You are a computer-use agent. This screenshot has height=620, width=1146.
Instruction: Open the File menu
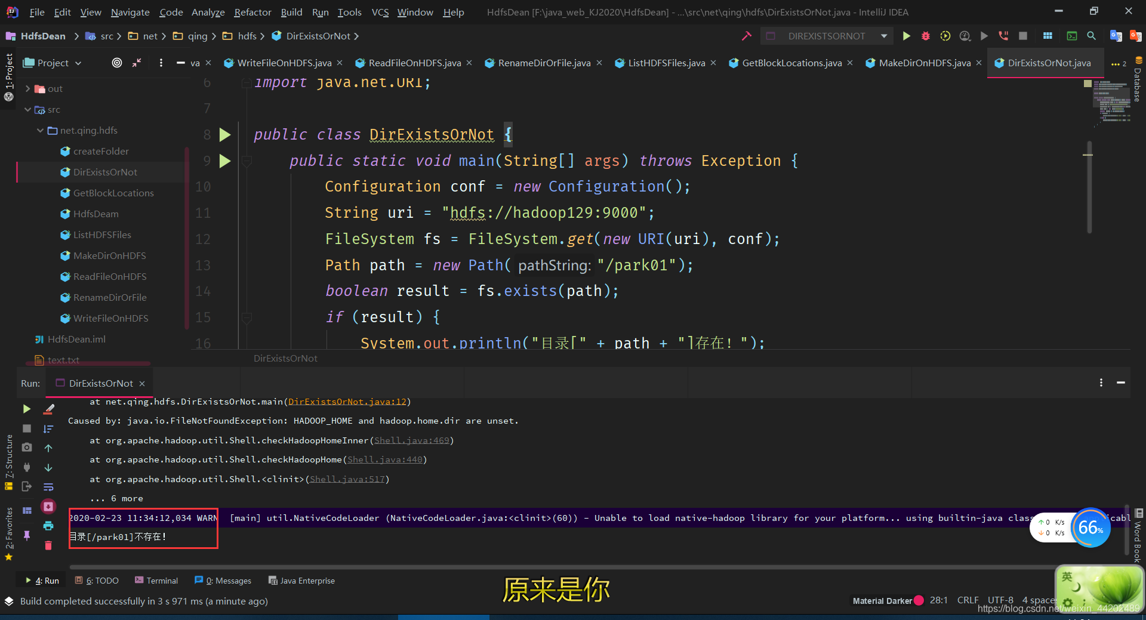tap(37, 12)
